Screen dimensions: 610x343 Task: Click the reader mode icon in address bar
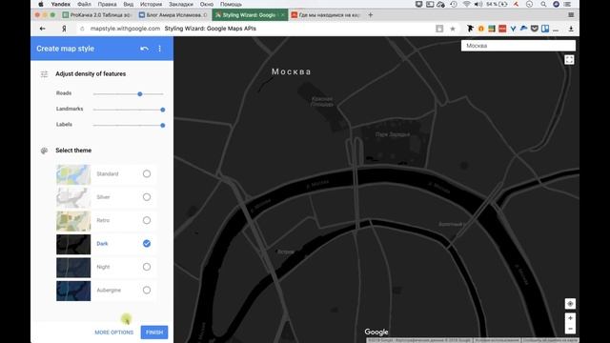[x=439, y=29]
